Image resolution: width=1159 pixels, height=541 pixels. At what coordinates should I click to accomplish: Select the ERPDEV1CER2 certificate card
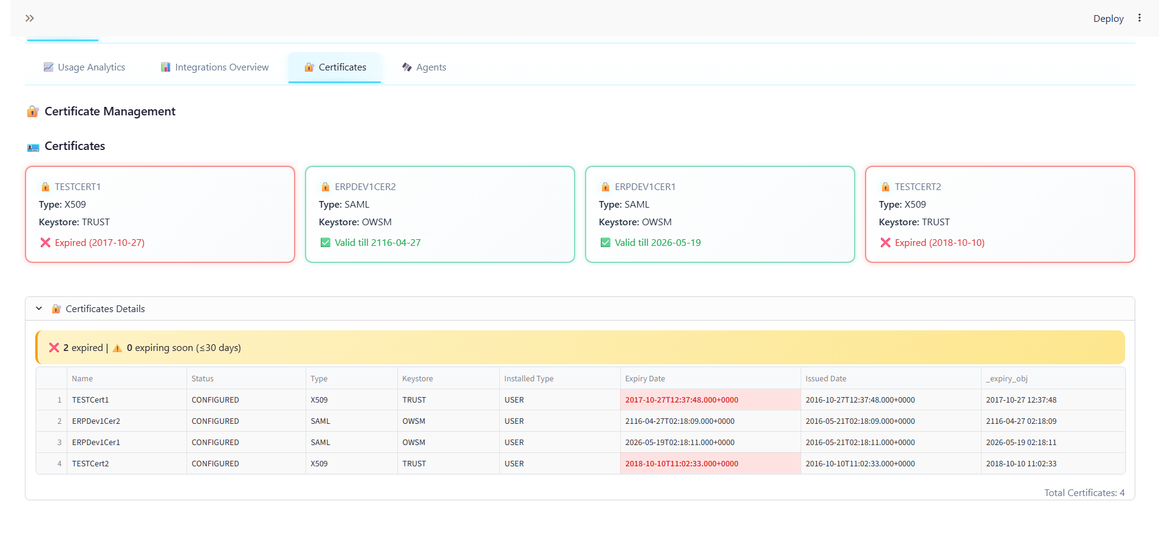coord(440,214)
